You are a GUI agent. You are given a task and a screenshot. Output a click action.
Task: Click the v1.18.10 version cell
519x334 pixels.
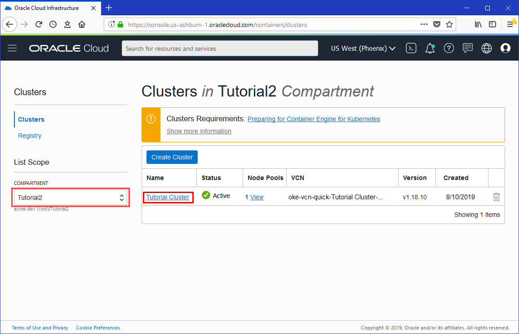[415, 198]
